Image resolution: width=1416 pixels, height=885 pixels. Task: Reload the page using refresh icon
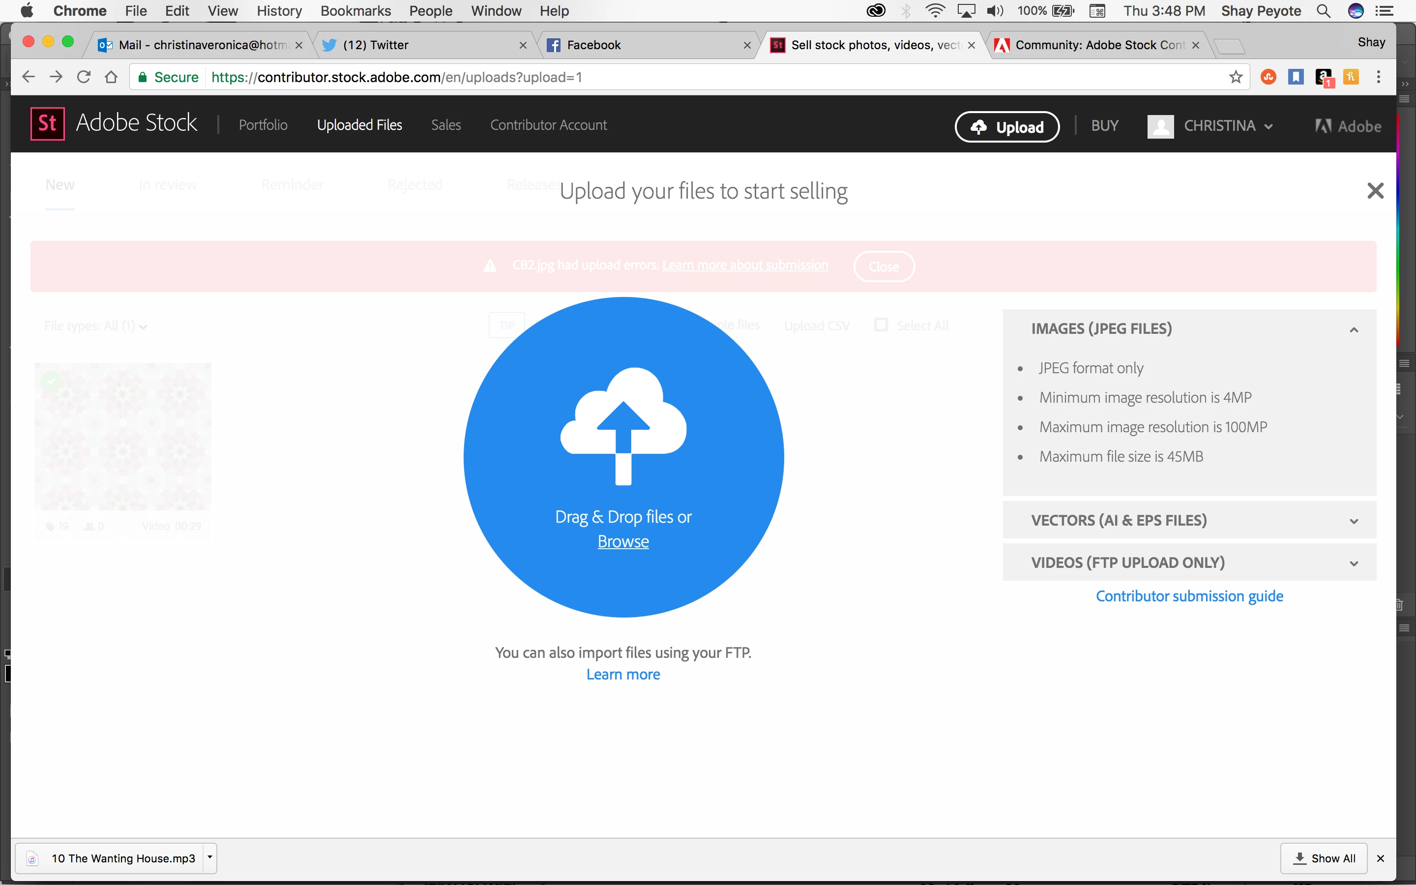84,77
